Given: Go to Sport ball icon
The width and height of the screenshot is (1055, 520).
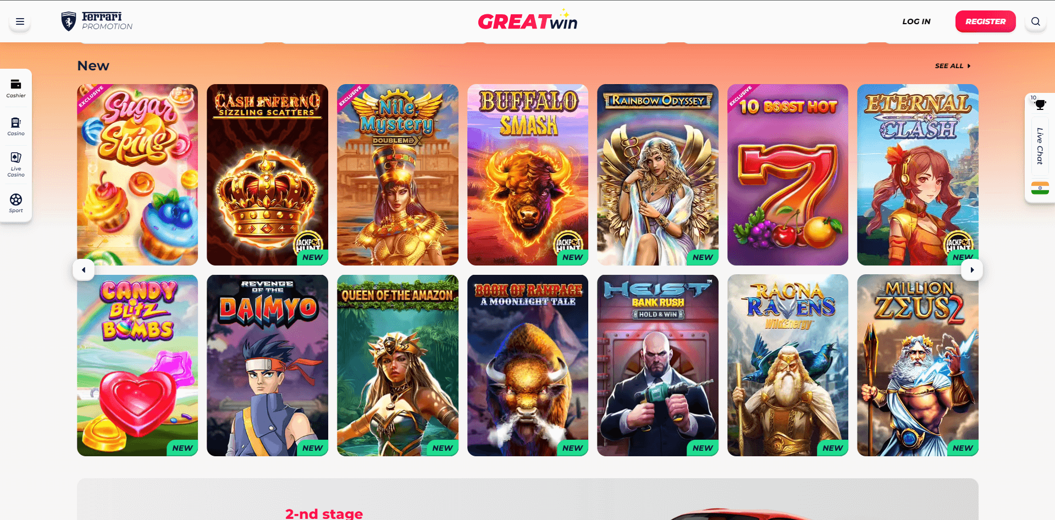Looking at the screenshot, I should (16, 200).
